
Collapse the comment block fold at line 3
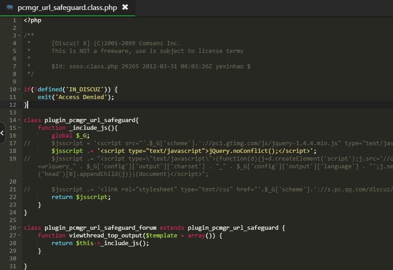click(19, 35)
